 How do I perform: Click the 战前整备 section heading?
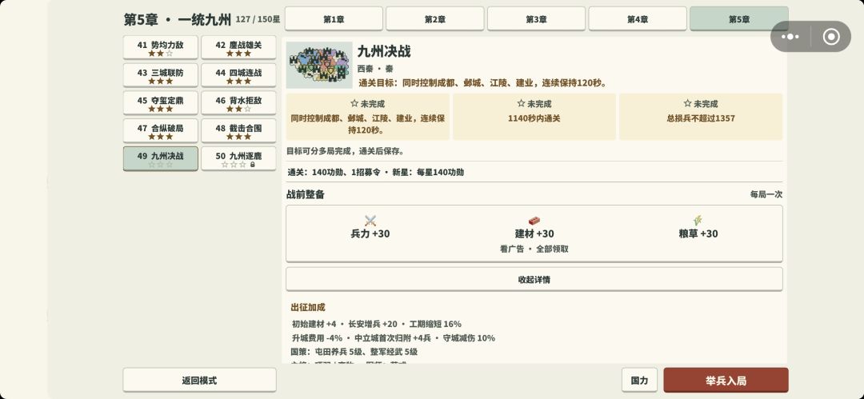coord(306,194)
